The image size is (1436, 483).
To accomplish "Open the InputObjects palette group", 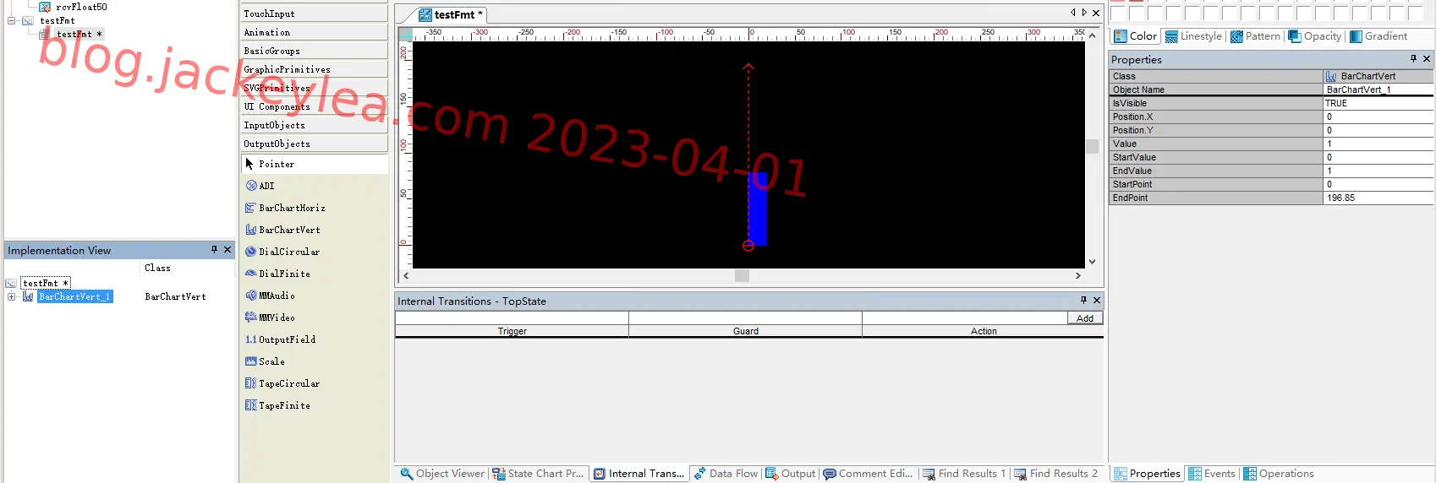I will pyautogui.click(x=314, y=125).
